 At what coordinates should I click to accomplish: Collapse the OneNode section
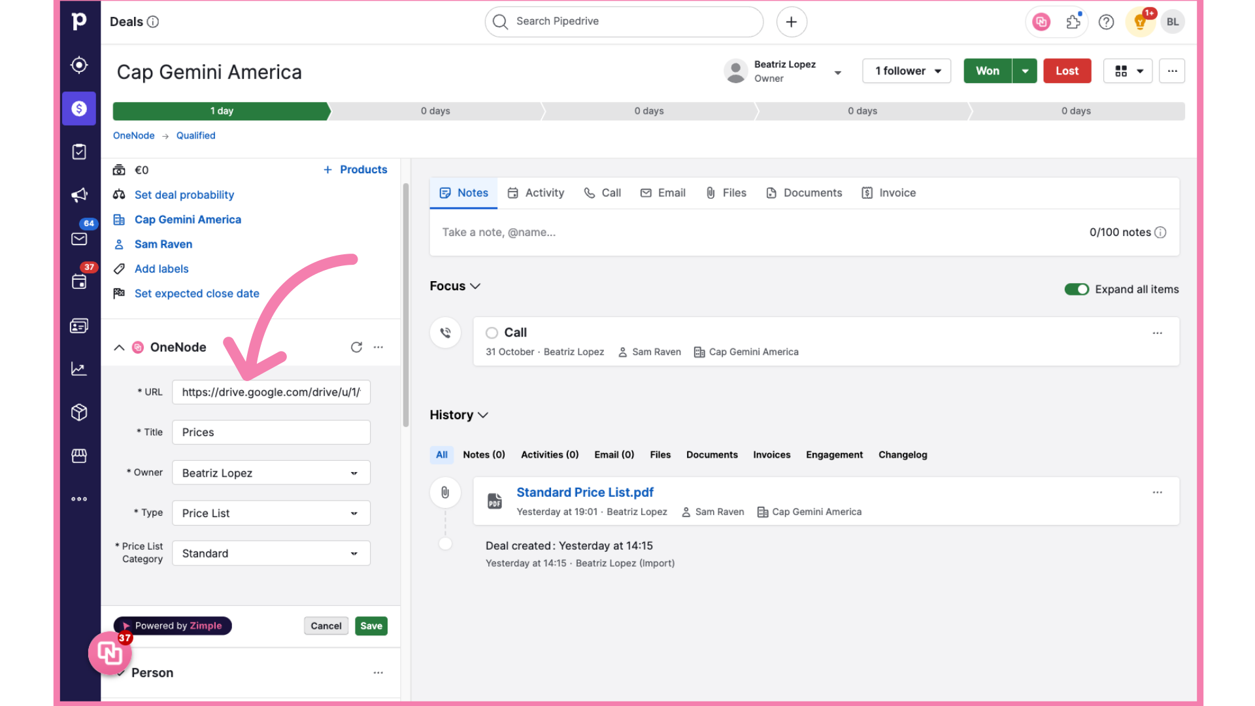pyautogui.click(x=119, y=347)
